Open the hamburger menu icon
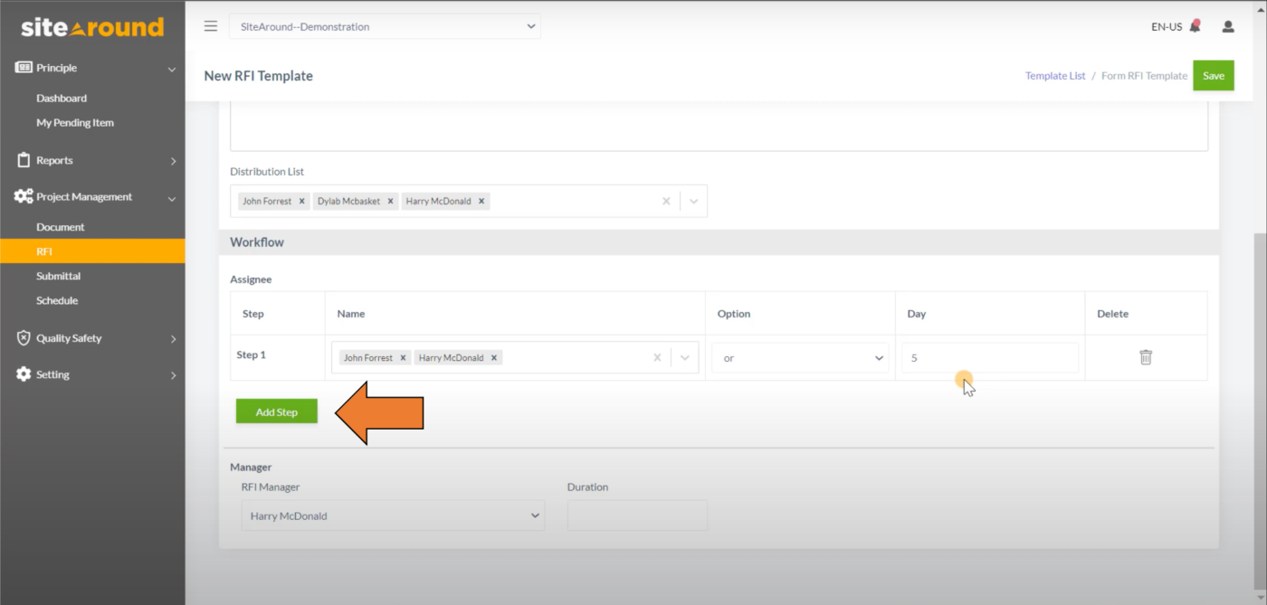This screenshot has height=605, width=1267. 210,25
